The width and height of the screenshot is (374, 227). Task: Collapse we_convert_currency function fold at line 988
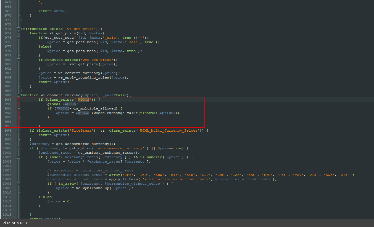point(19,95)
